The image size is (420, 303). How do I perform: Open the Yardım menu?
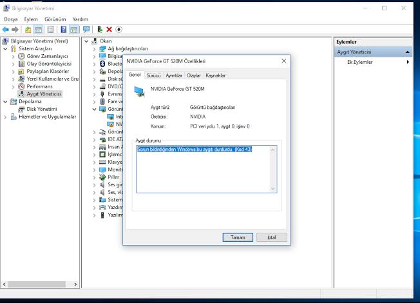[x=81, y=19]
